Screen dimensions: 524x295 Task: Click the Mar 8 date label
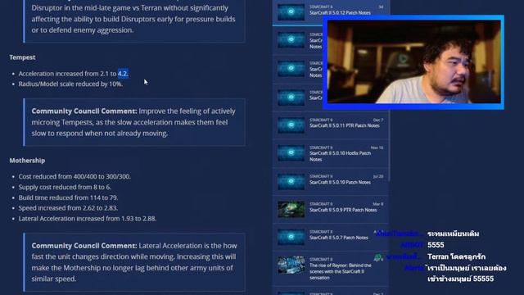coord(378,204)
